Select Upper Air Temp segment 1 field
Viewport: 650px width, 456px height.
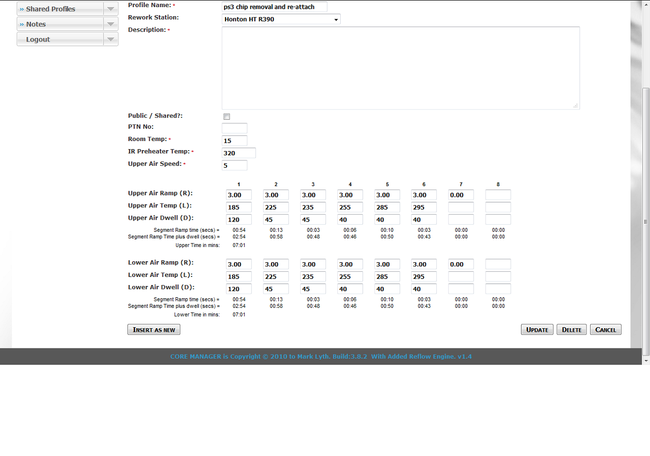[x=239, y=207]
